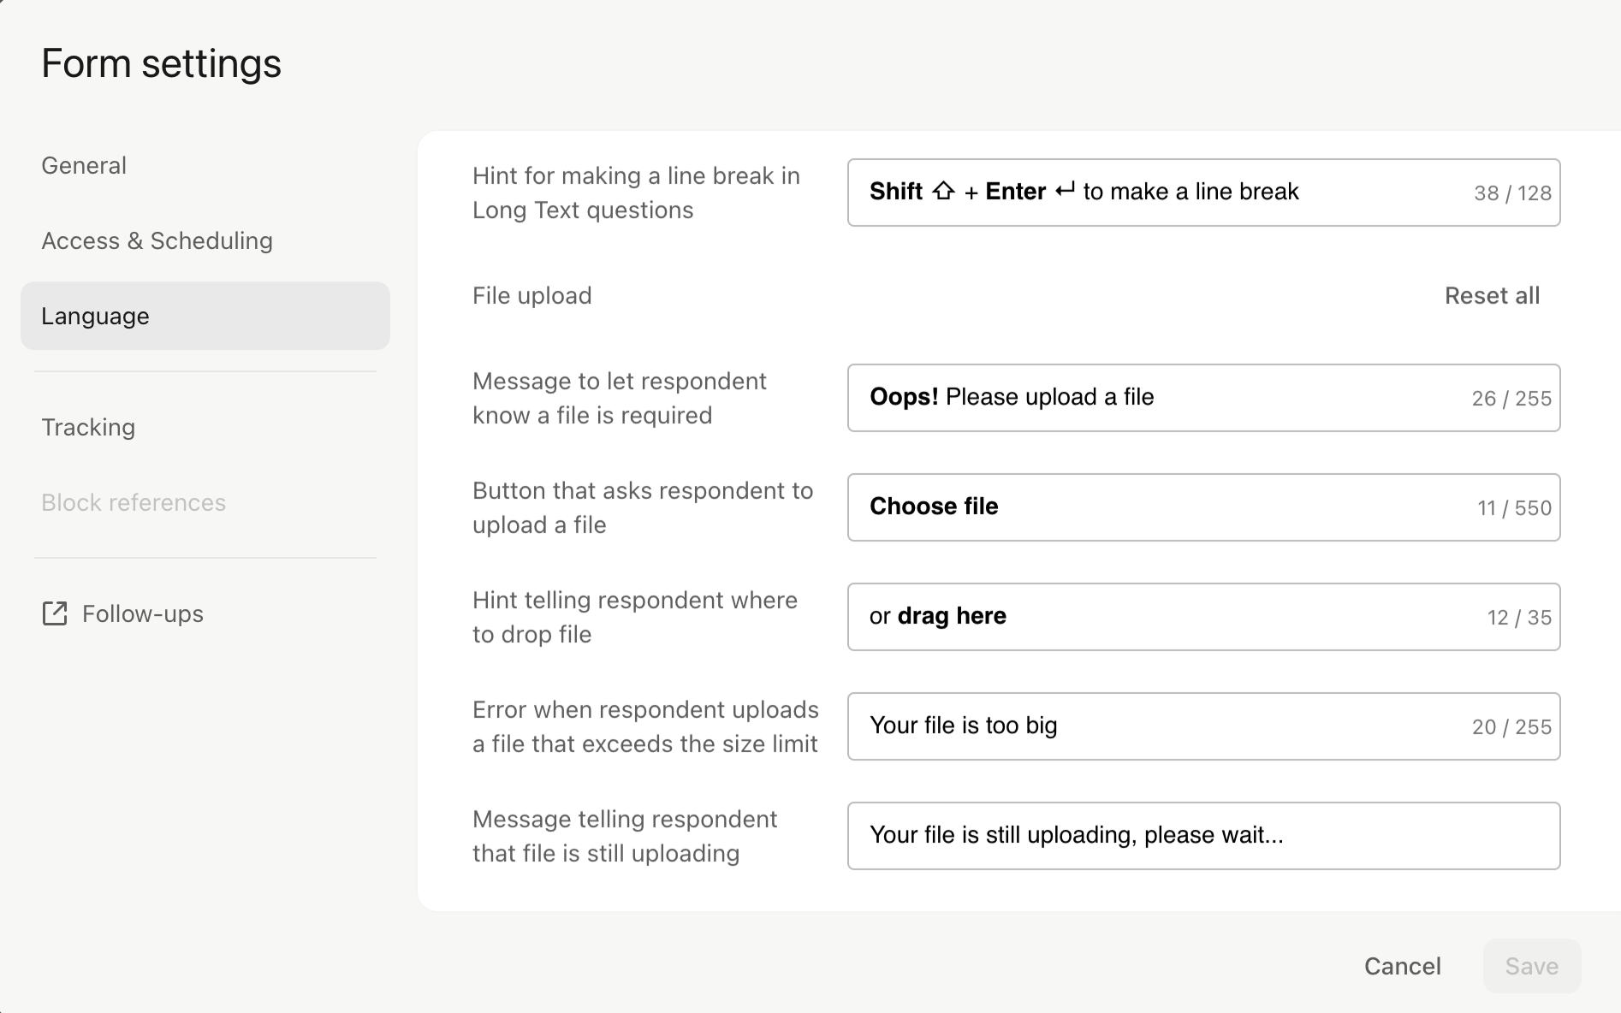Click the Follow-ups external link icon

click(x=55, y=613)
